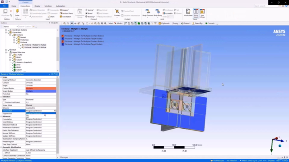Switch to the Connections ribbon tab

(x=25, y=6)
